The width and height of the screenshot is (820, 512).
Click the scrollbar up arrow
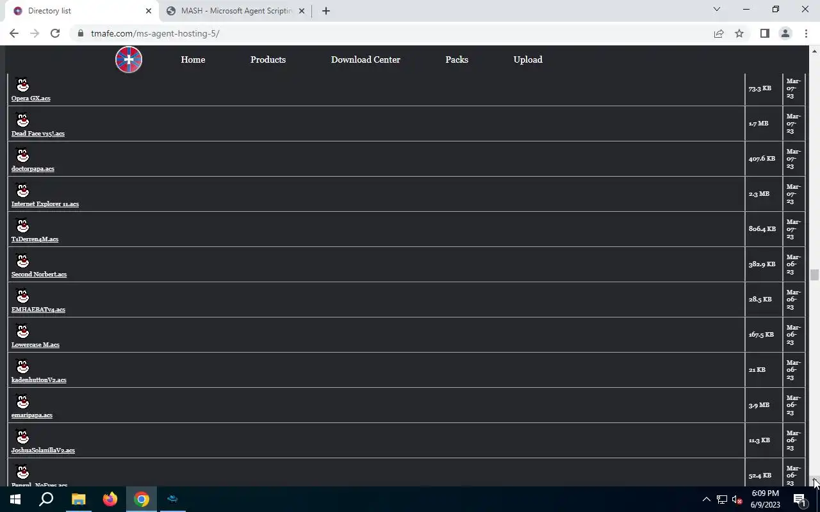tap(815, 51)
